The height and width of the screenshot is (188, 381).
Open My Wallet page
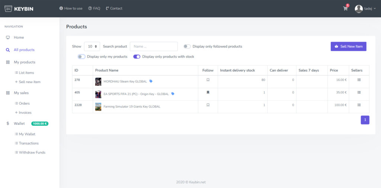(x=25, y=134)
